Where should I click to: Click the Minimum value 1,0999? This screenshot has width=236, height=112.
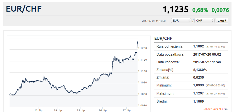pyautogui.click(x=198, y=85)
